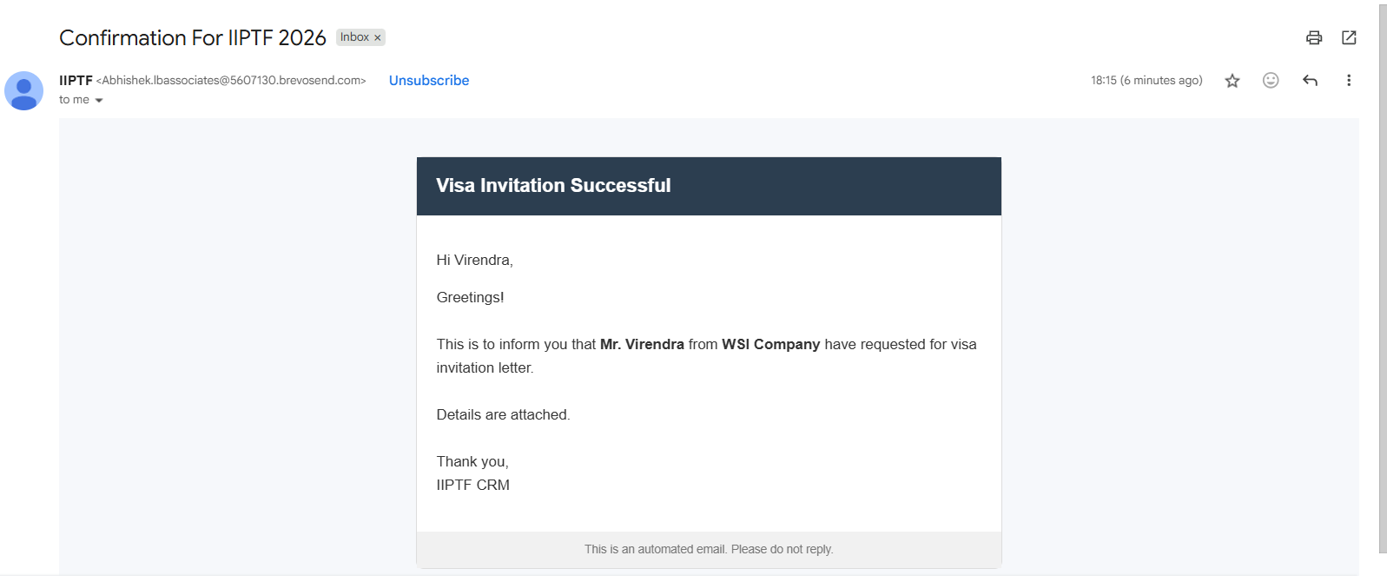
Task: Click the bold 'WSI Company' text
Action: pyautogui.click(x=770, y=345)
